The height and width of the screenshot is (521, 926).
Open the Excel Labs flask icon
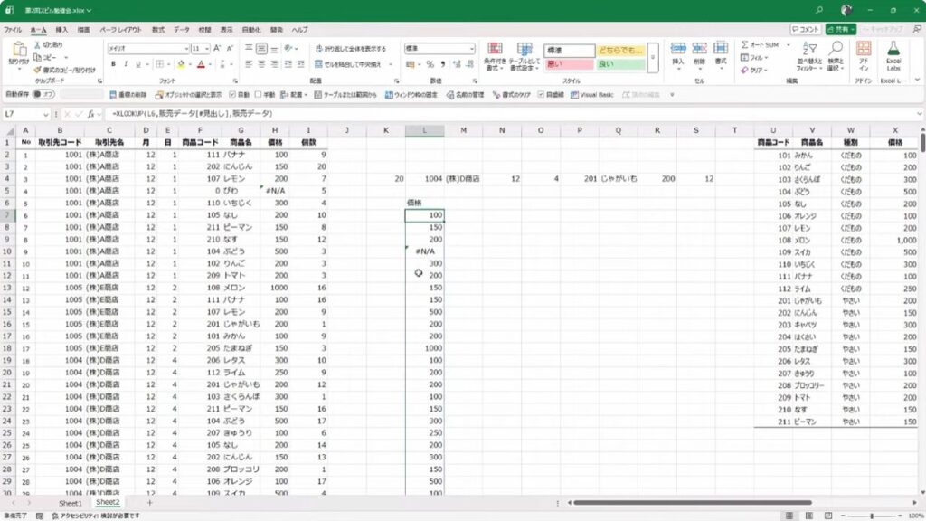coord(894,50)
